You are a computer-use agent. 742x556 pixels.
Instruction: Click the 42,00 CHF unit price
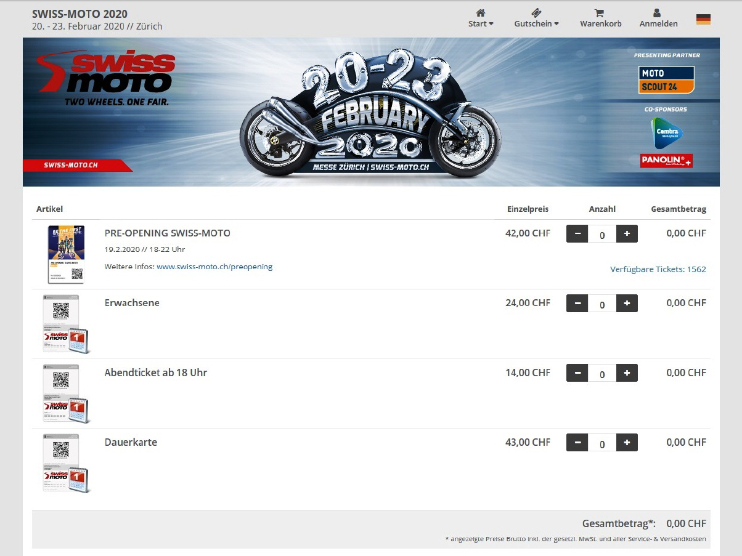click(528, 233)
